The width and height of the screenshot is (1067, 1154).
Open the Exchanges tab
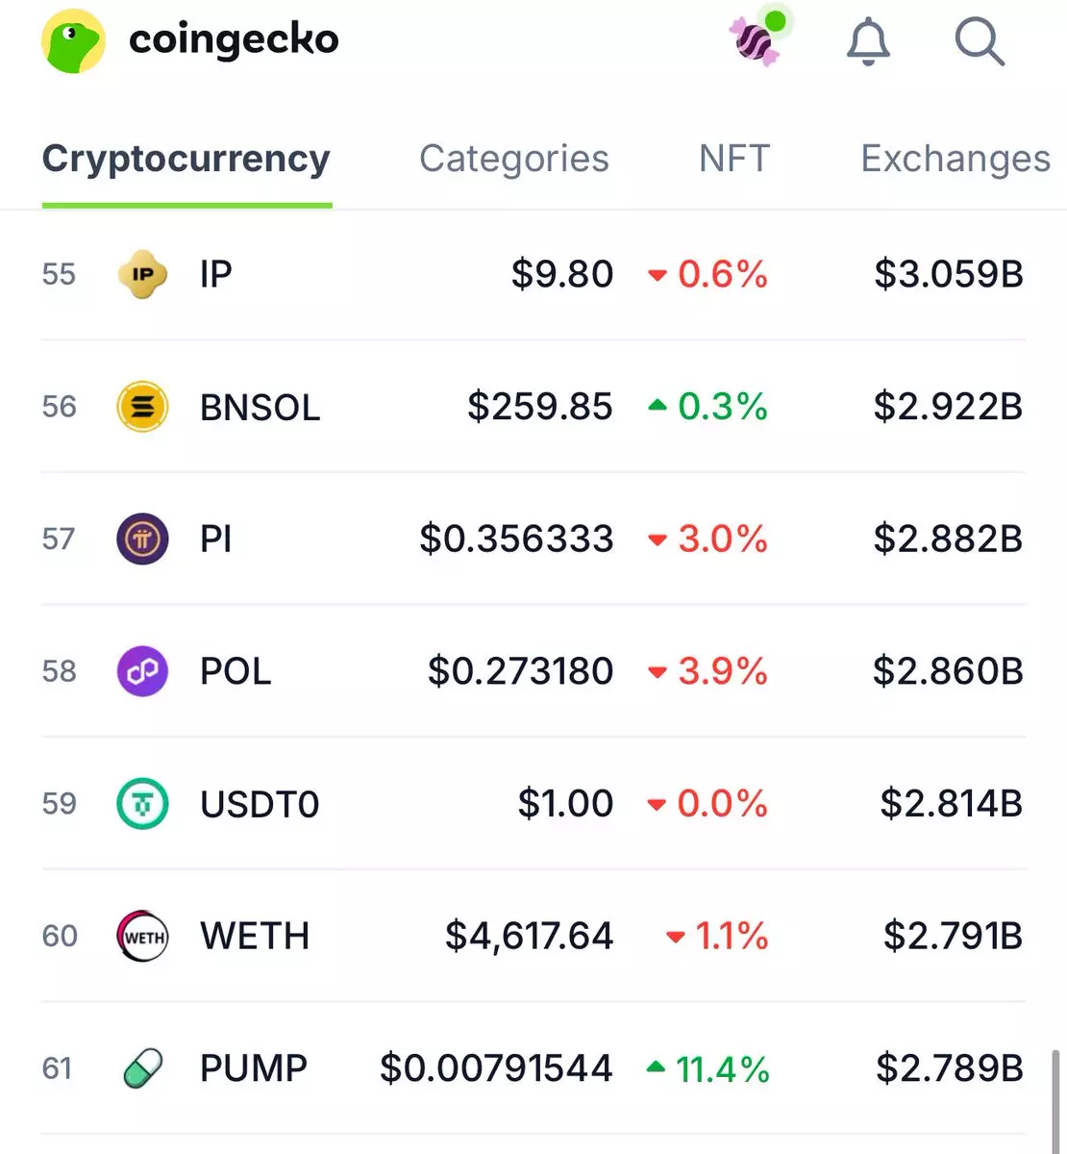(x=955, y=159)
